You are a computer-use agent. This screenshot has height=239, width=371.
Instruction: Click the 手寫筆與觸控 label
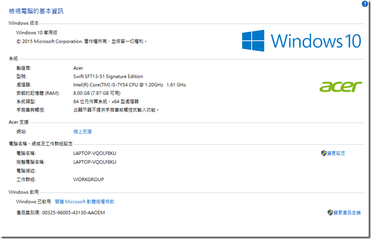coord(31,110)
